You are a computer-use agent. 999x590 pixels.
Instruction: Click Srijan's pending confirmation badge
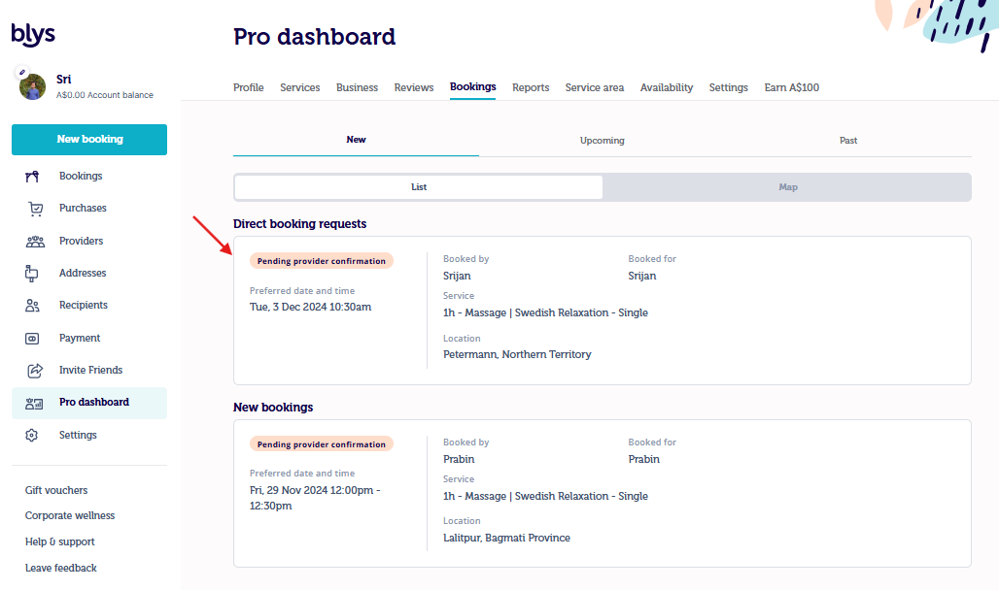click(x=321, y=261)
